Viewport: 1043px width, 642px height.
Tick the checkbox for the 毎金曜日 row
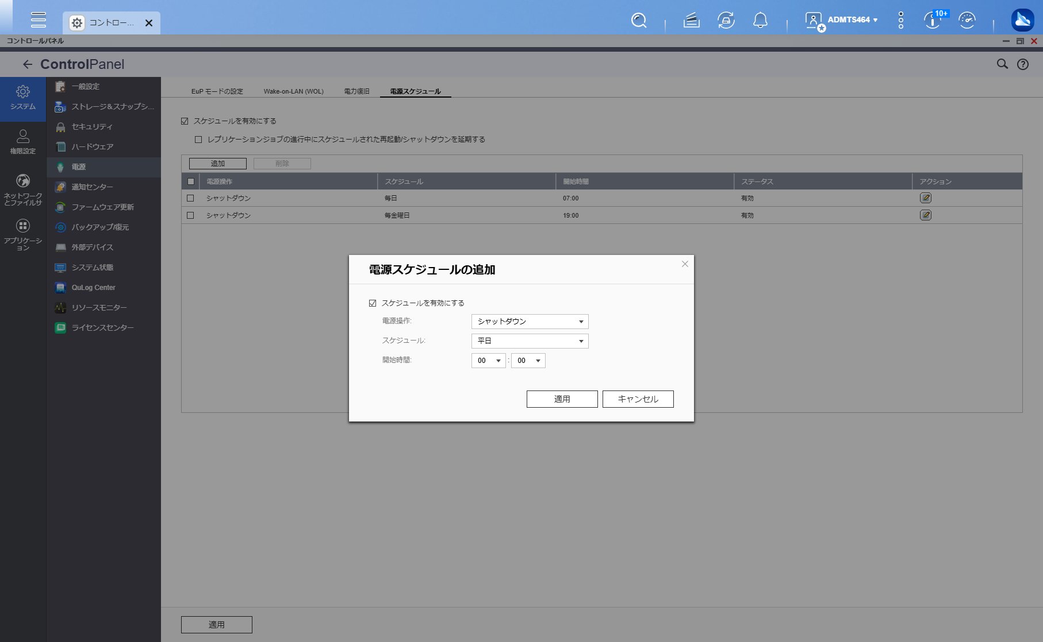pos(190,215)
